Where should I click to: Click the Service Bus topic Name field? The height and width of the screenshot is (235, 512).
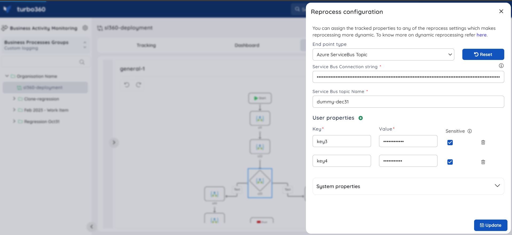pos(408,102)
